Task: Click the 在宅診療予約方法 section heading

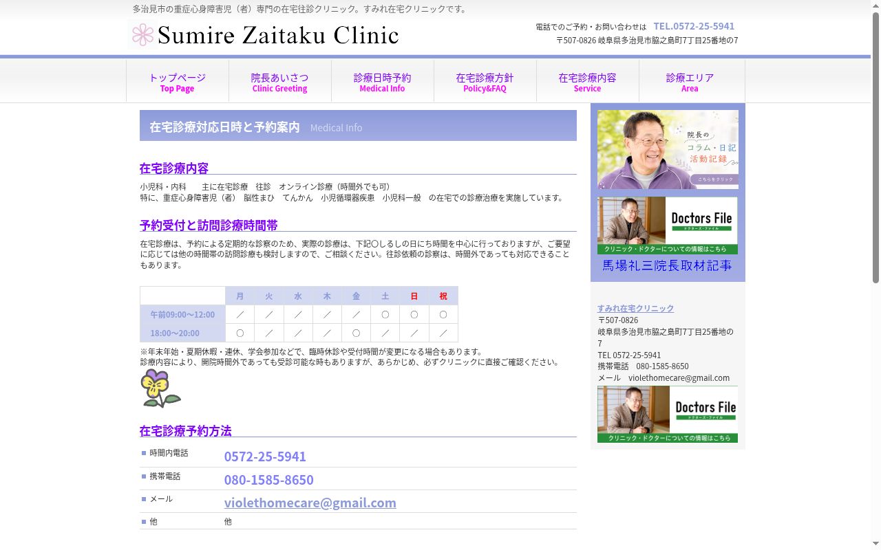Action: (186, 431)
